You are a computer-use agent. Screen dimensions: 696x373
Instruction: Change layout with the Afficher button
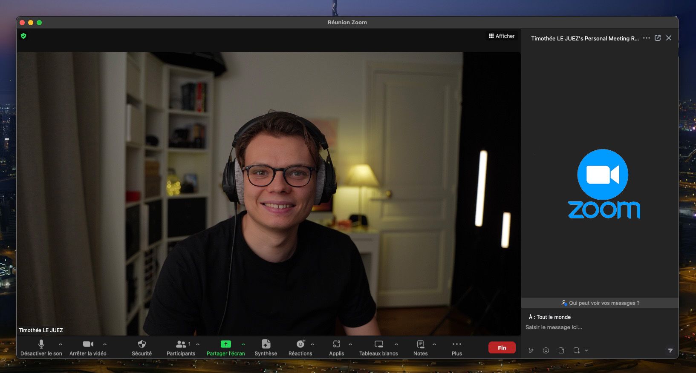tap(502, 36)
